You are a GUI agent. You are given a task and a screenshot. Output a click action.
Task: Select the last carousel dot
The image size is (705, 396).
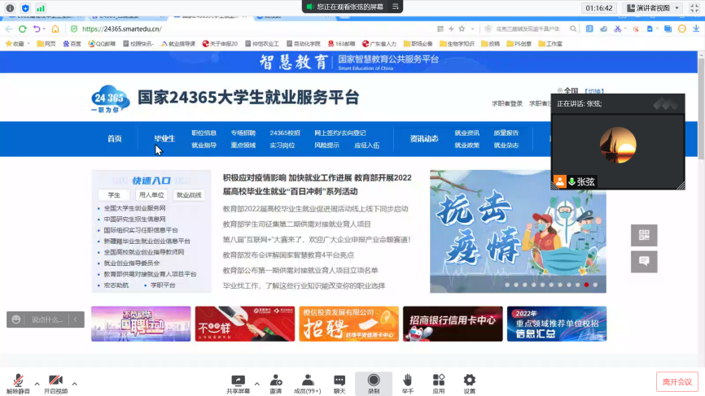click(x=595, y=285)
